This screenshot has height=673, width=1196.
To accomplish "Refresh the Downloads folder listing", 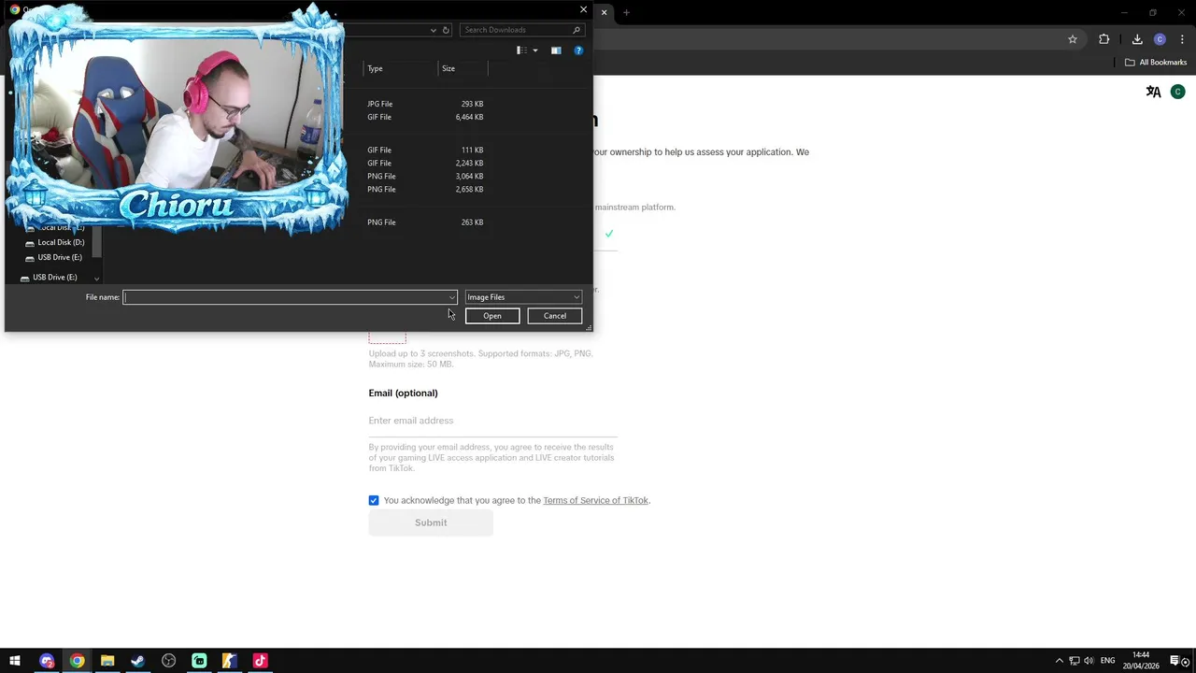I will click(446, 30).
